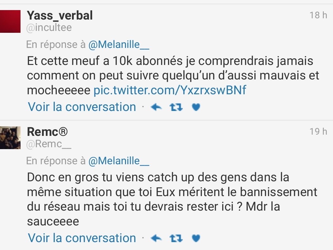Image resolution: width=333 pixels, height=250 pixels.
Task: Retweet the Remc tweet
Action: coord(176,238)
